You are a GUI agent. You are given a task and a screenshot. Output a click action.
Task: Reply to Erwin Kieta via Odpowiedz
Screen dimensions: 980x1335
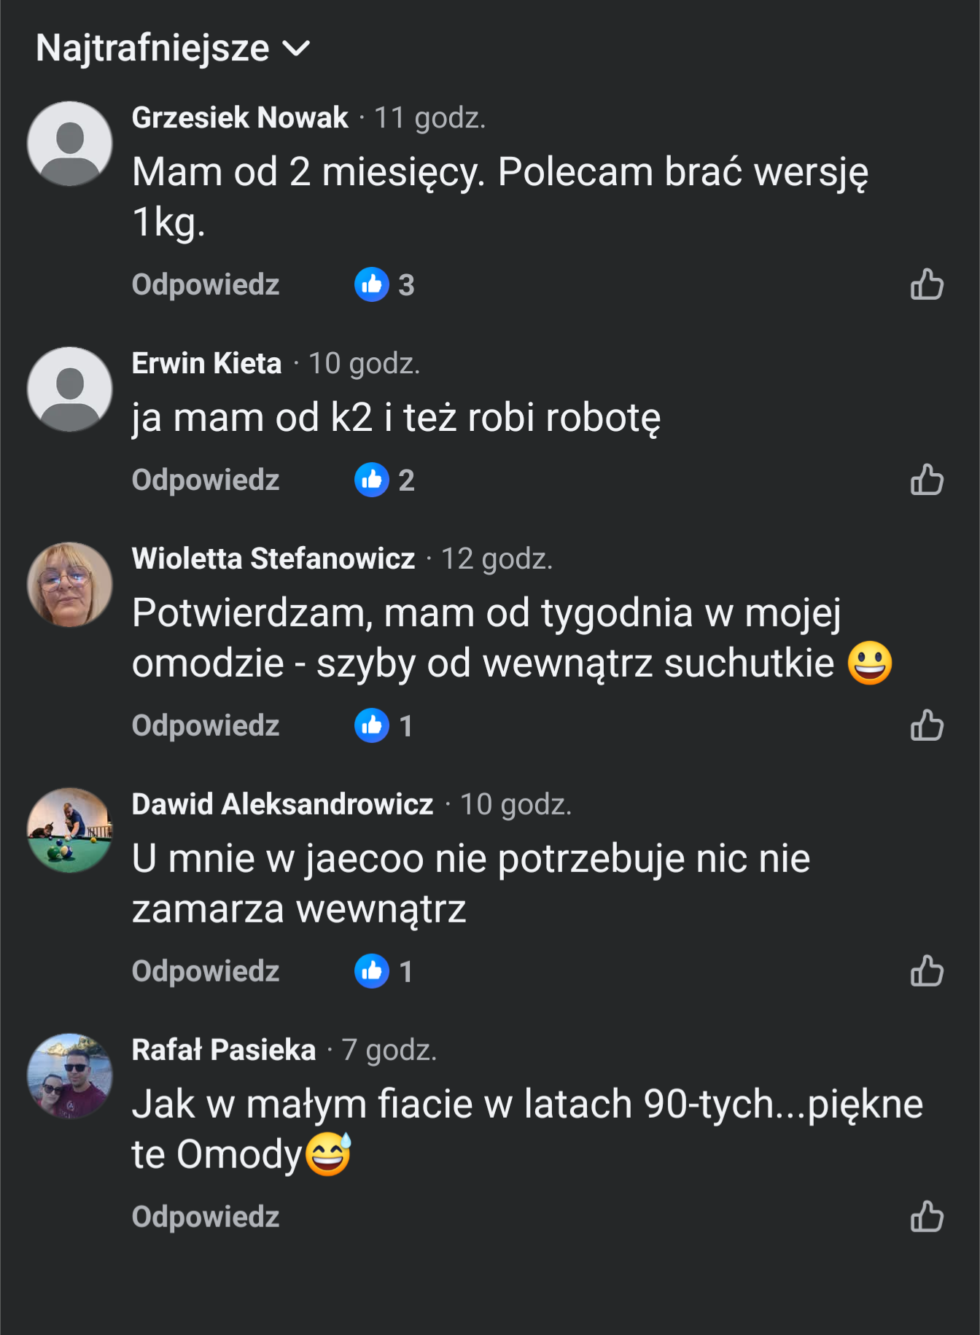(206, 480)
